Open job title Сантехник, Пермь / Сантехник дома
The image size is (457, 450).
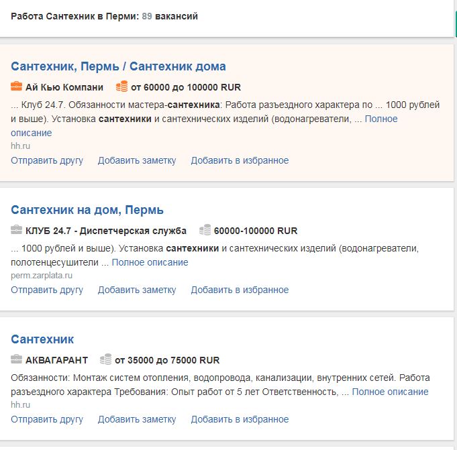pyautogui.click(x=118, y=66)
